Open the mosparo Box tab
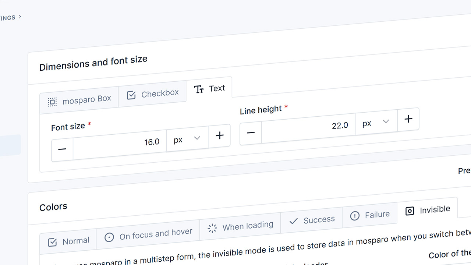471x265 pixels. pyautogui.click(x=79, y=100)
